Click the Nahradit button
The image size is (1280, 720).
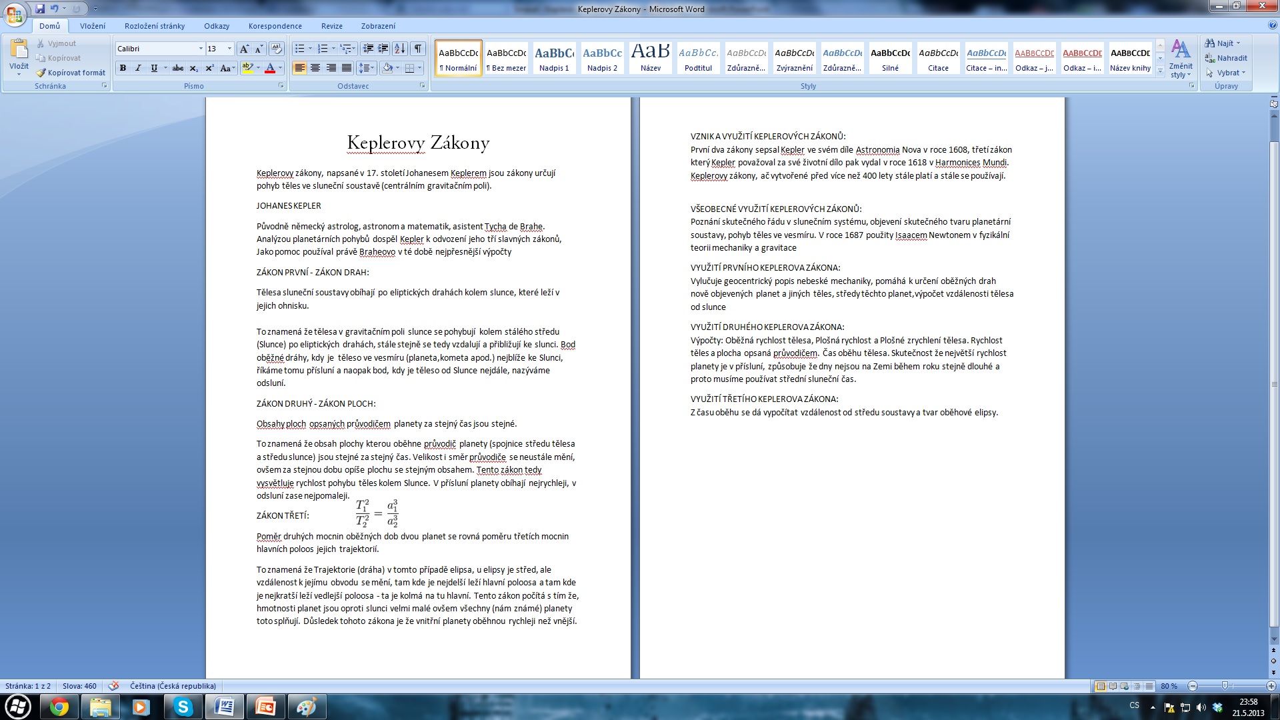coord(1226,58)
